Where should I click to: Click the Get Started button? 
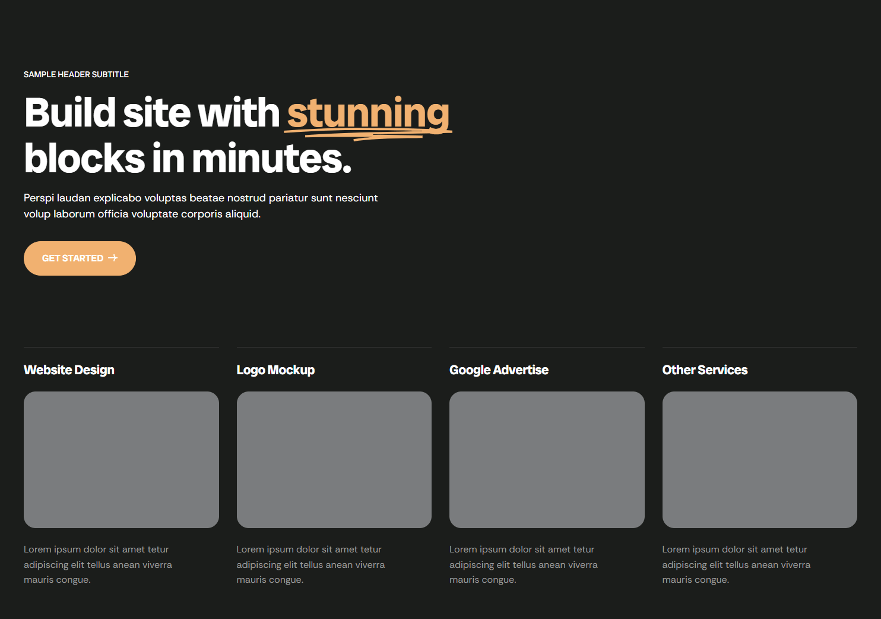pos(80,258)
